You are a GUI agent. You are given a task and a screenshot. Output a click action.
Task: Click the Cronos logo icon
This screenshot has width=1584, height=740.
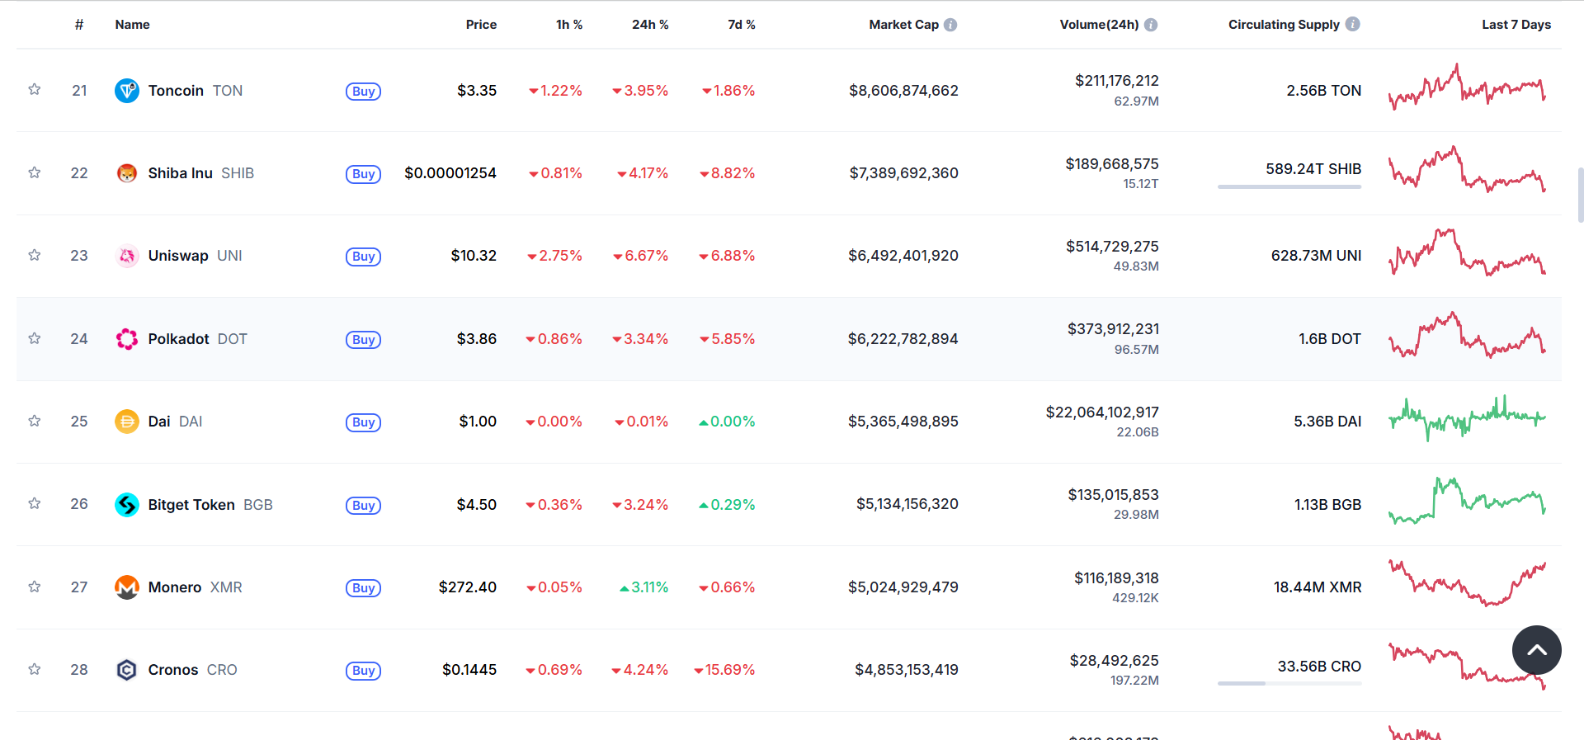pos(126,670)
